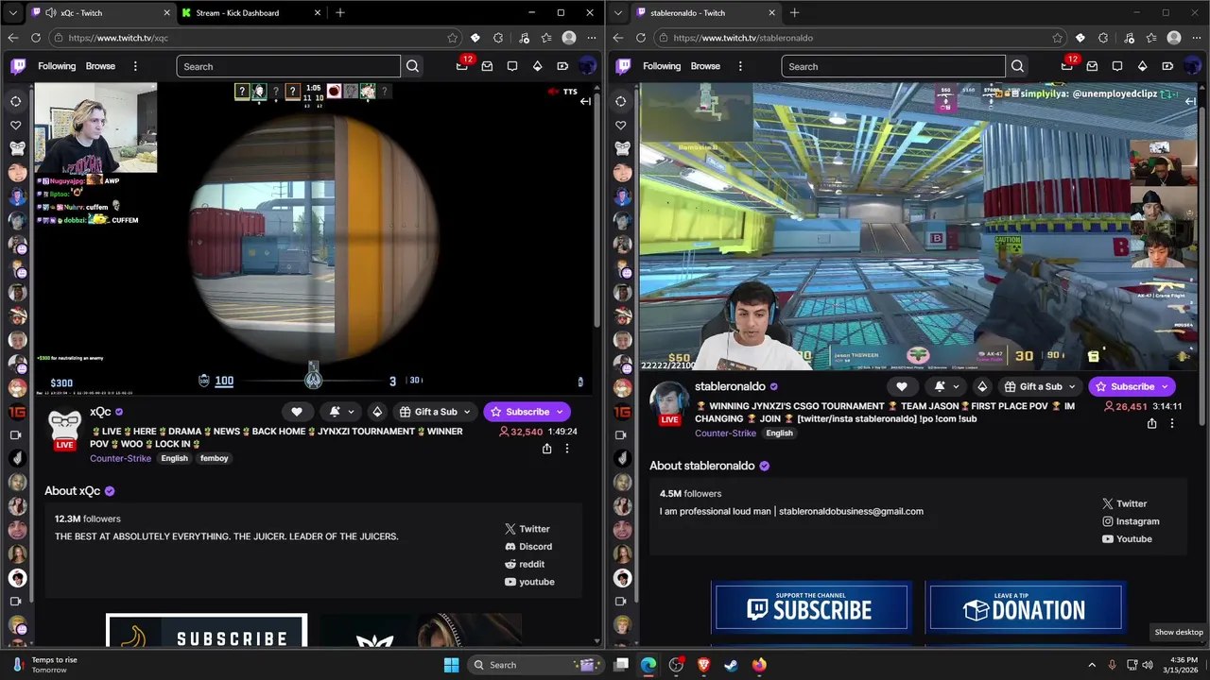The image size is (1210, 680).
Task: Open profile avatar menu in stableronaldo window
Action: (1191, 66)
